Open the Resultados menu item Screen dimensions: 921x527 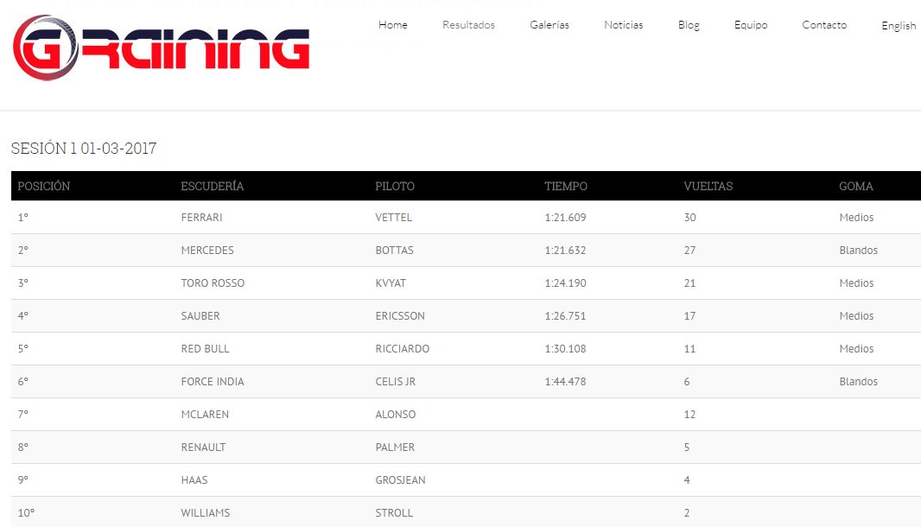point(468,25)
